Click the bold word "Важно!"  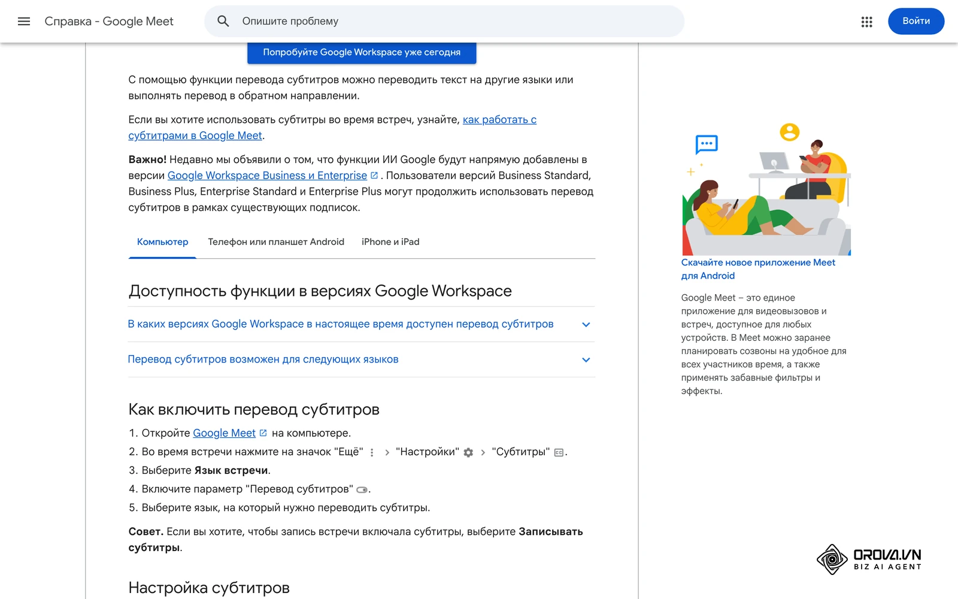147,160
